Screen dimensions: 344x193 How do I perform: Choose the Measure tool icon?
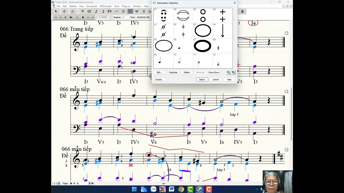tap(89, 11)
